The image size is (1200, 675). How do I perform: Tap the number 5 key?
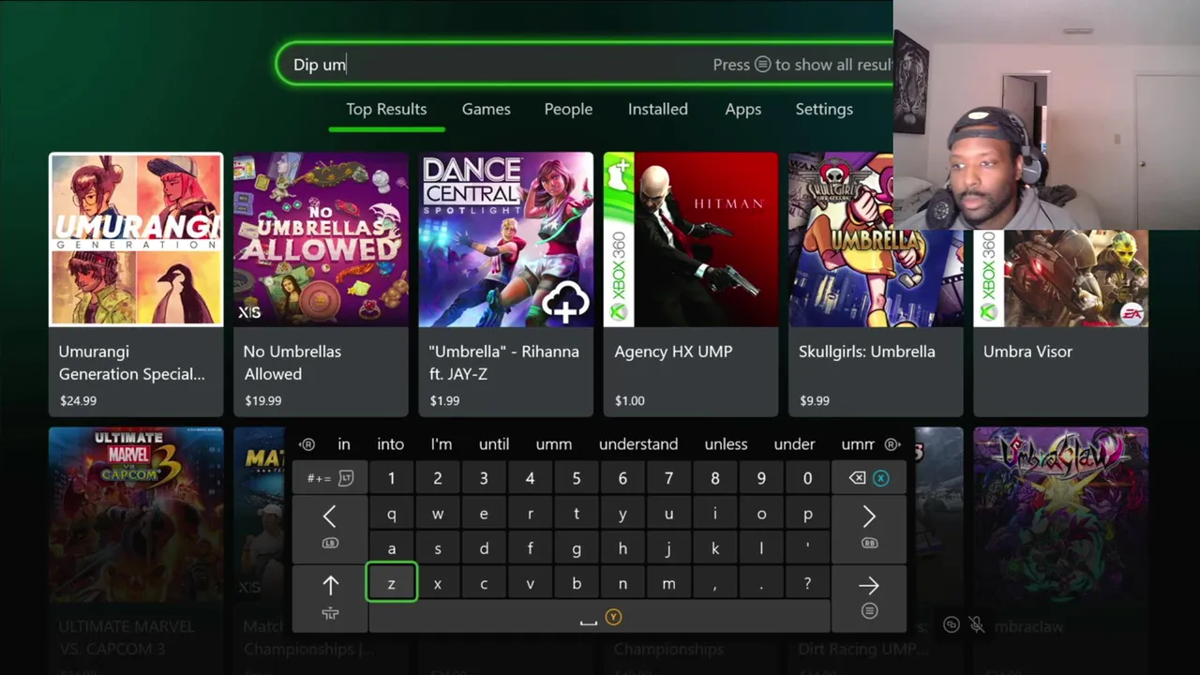576,478
